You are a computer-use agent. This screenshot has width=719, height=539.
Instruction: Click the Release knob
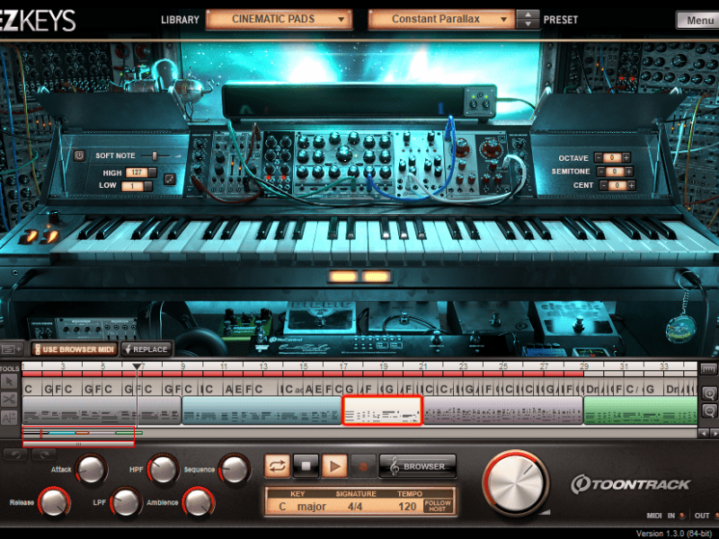click(54, 502)
